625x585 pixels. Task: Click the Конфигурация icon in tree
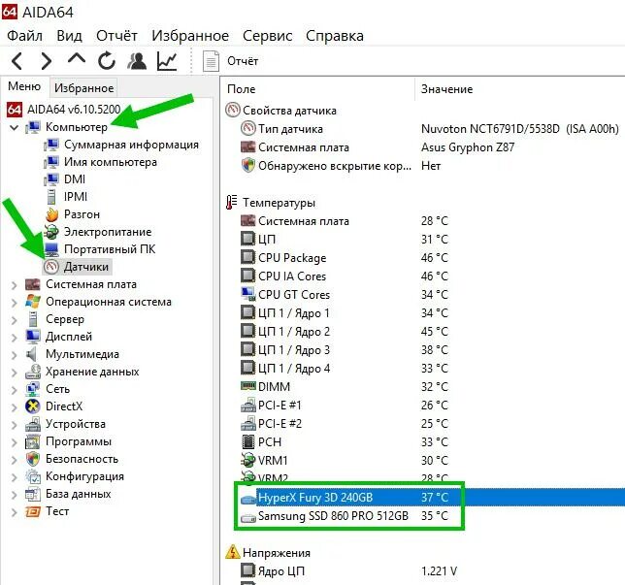33,476
